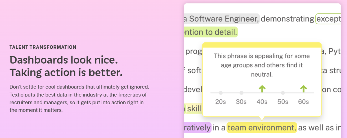The width and height of the screenshot is (347, 138).
Task: Click the "60s" age group label
Action: [x=303, y=102]
